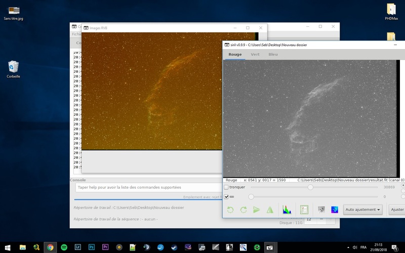The height and width of the screenshot is (253, 405).
Task: Launch Premiere Pro from taskbar
Action: tap(105, 247)
